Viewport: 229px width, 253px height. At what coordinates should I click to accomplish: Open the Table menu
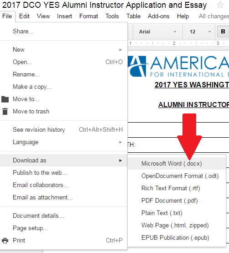pos(133,16)
